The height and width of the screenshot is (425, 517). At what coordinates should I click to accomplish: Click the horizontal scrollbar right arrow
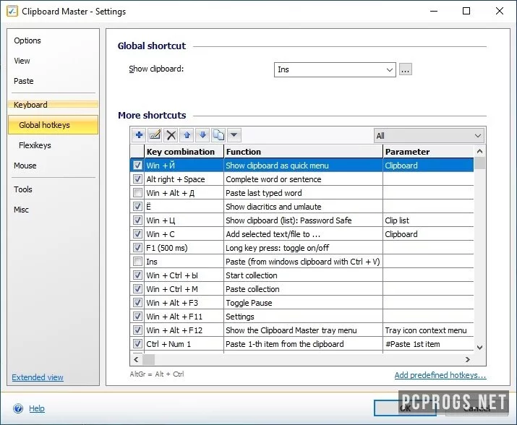coord(468,359)
